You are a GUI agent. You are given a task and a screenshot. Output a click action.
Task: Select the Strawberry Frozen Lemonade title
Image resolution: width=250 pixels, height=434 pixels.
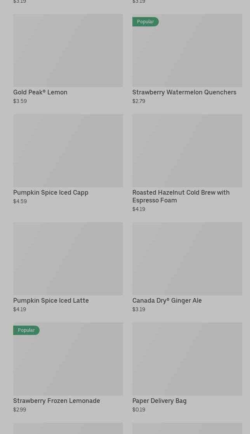57,401
